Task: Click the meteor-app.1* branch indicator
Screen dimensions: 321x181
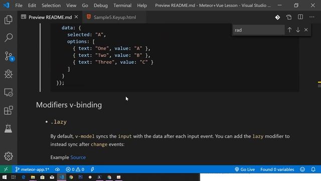Action: tap(32, 169)
